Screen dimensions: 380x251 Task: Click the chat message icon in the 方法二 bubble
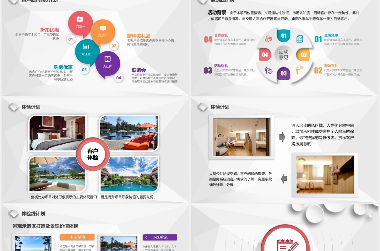pos(103,28)
